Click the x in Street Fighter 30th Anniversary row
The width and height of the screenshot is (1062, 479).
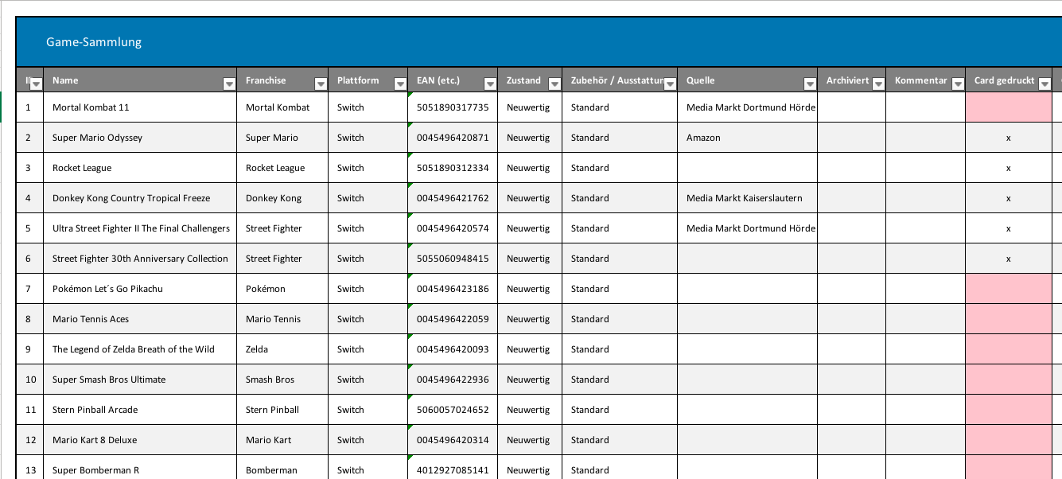coord(1009,259)
